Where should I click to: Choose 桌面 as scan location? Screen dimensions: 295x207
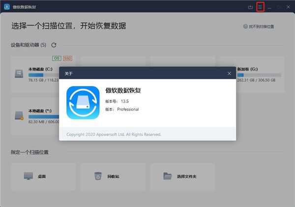pyautogui.click(x=43, y=176)
